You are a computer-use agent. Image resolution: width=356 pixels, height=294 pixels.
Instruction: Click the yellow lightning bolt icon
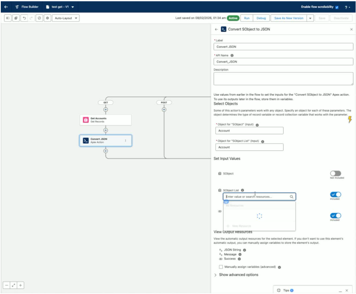click(x=350, y=119)
